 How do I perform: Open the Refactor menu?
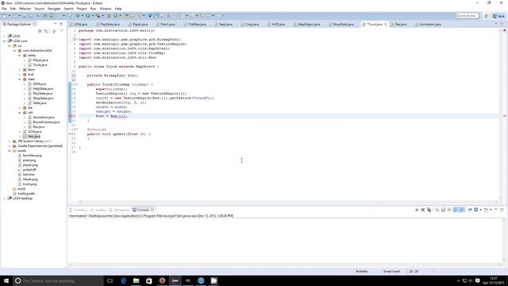point(25,9)
